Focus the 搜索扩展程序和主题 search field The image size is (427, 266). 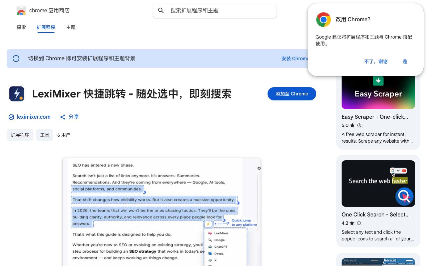tap(215, 11)
